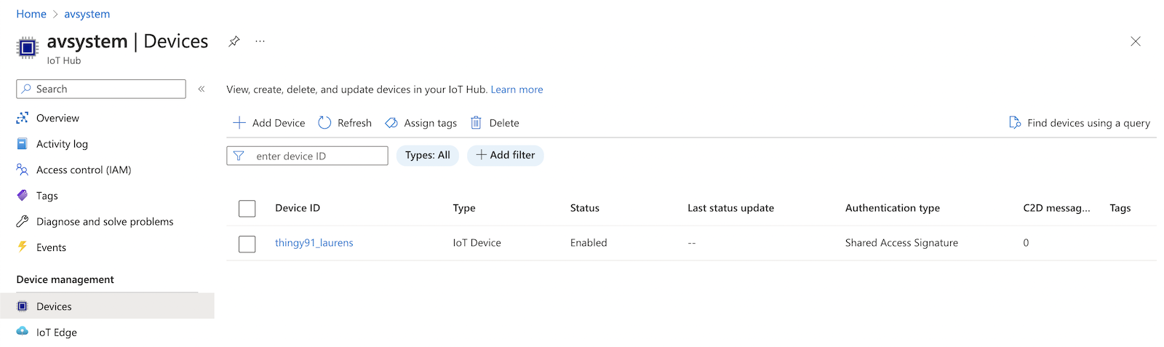
Task: Open Access control (IAM)
Action: 84,169
